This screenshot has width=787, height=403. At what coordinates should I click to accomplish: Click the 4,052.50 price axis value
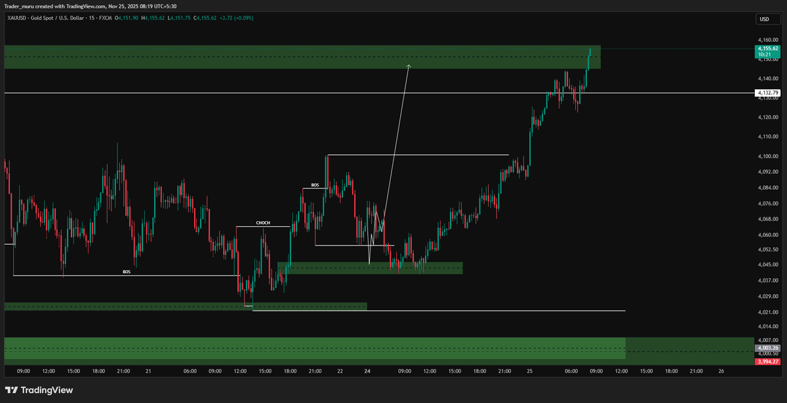(767, 249)
